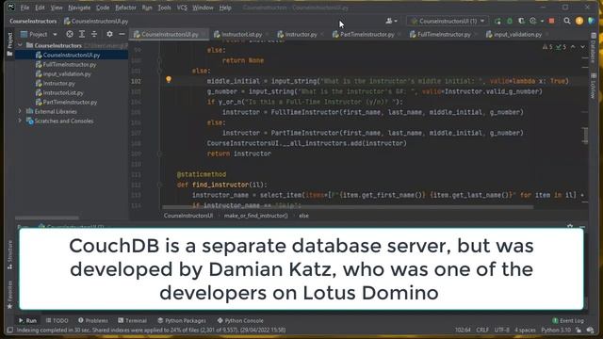Go to the previous highlighted error arrow

573,47
